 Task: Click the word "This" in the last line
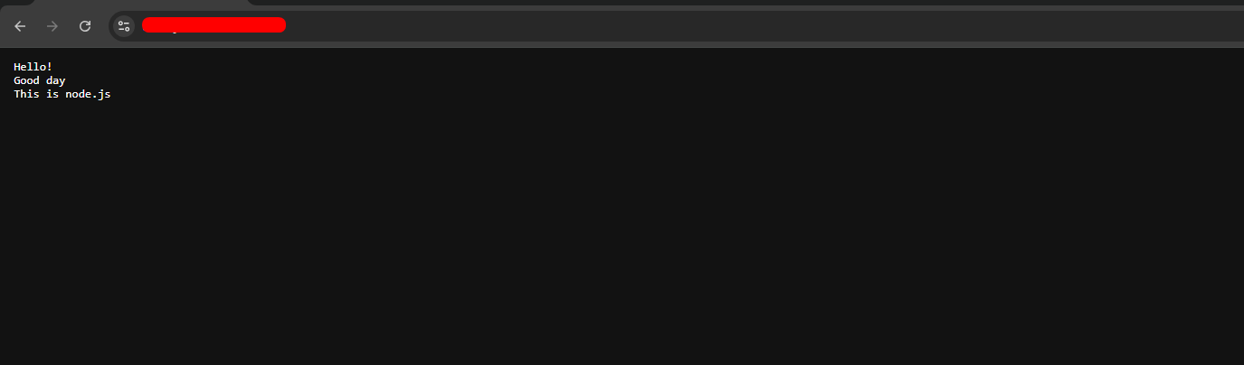coord(26,94)
